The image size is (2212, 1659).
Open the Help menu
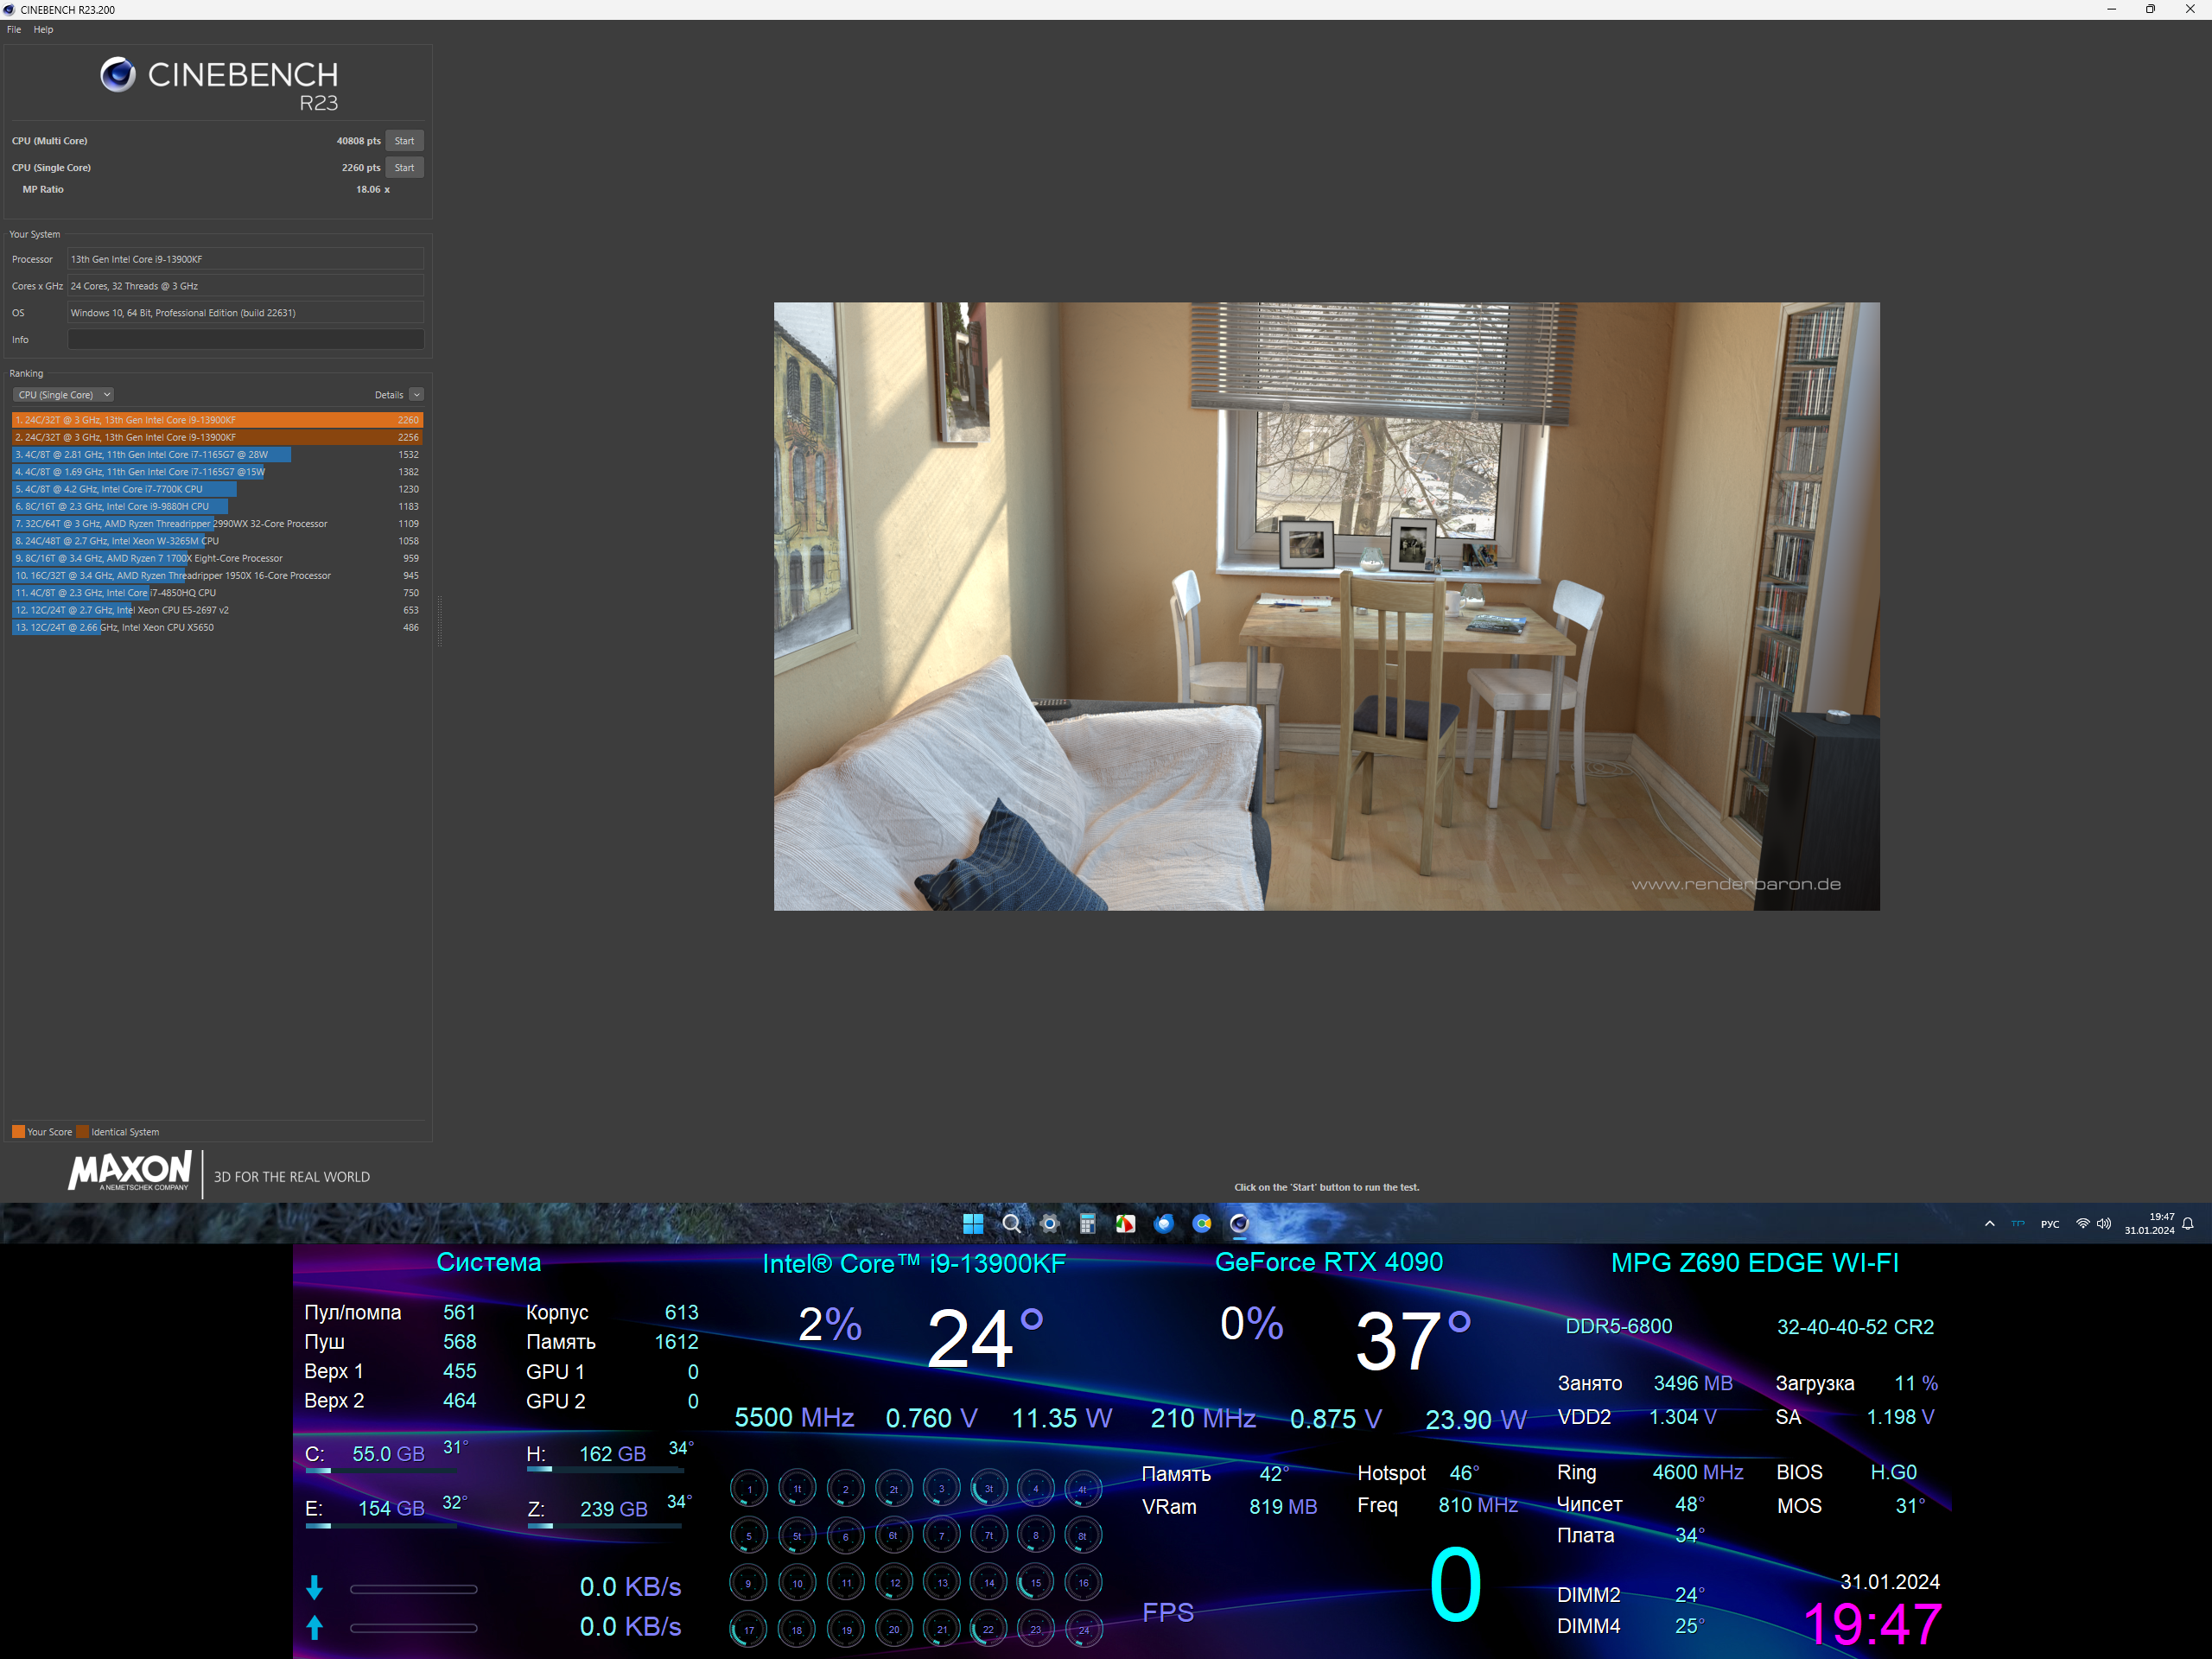pyautogui.click(x=43, y=30)
